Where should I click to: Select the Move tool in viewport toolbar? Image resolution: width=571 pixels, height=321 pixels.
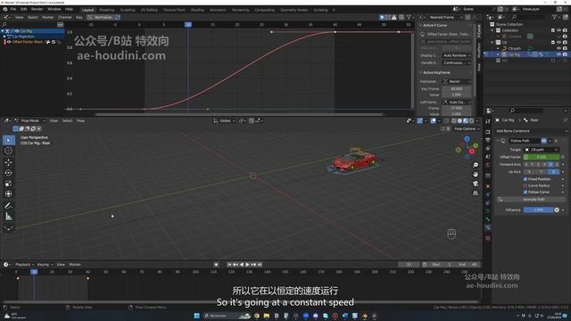click(x=9, y=162)
